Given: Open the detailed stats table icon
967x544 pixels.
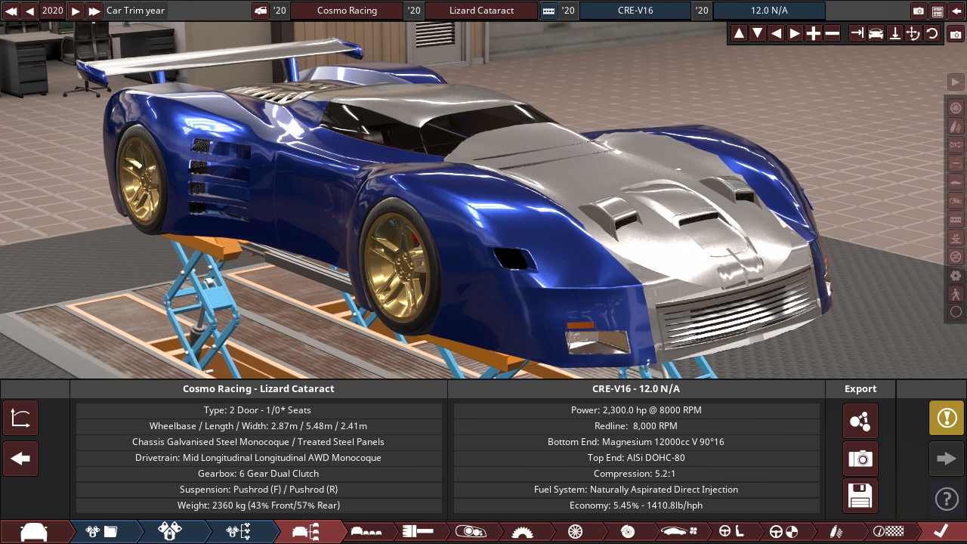Looking at the screenshot, I should (938, 11).
